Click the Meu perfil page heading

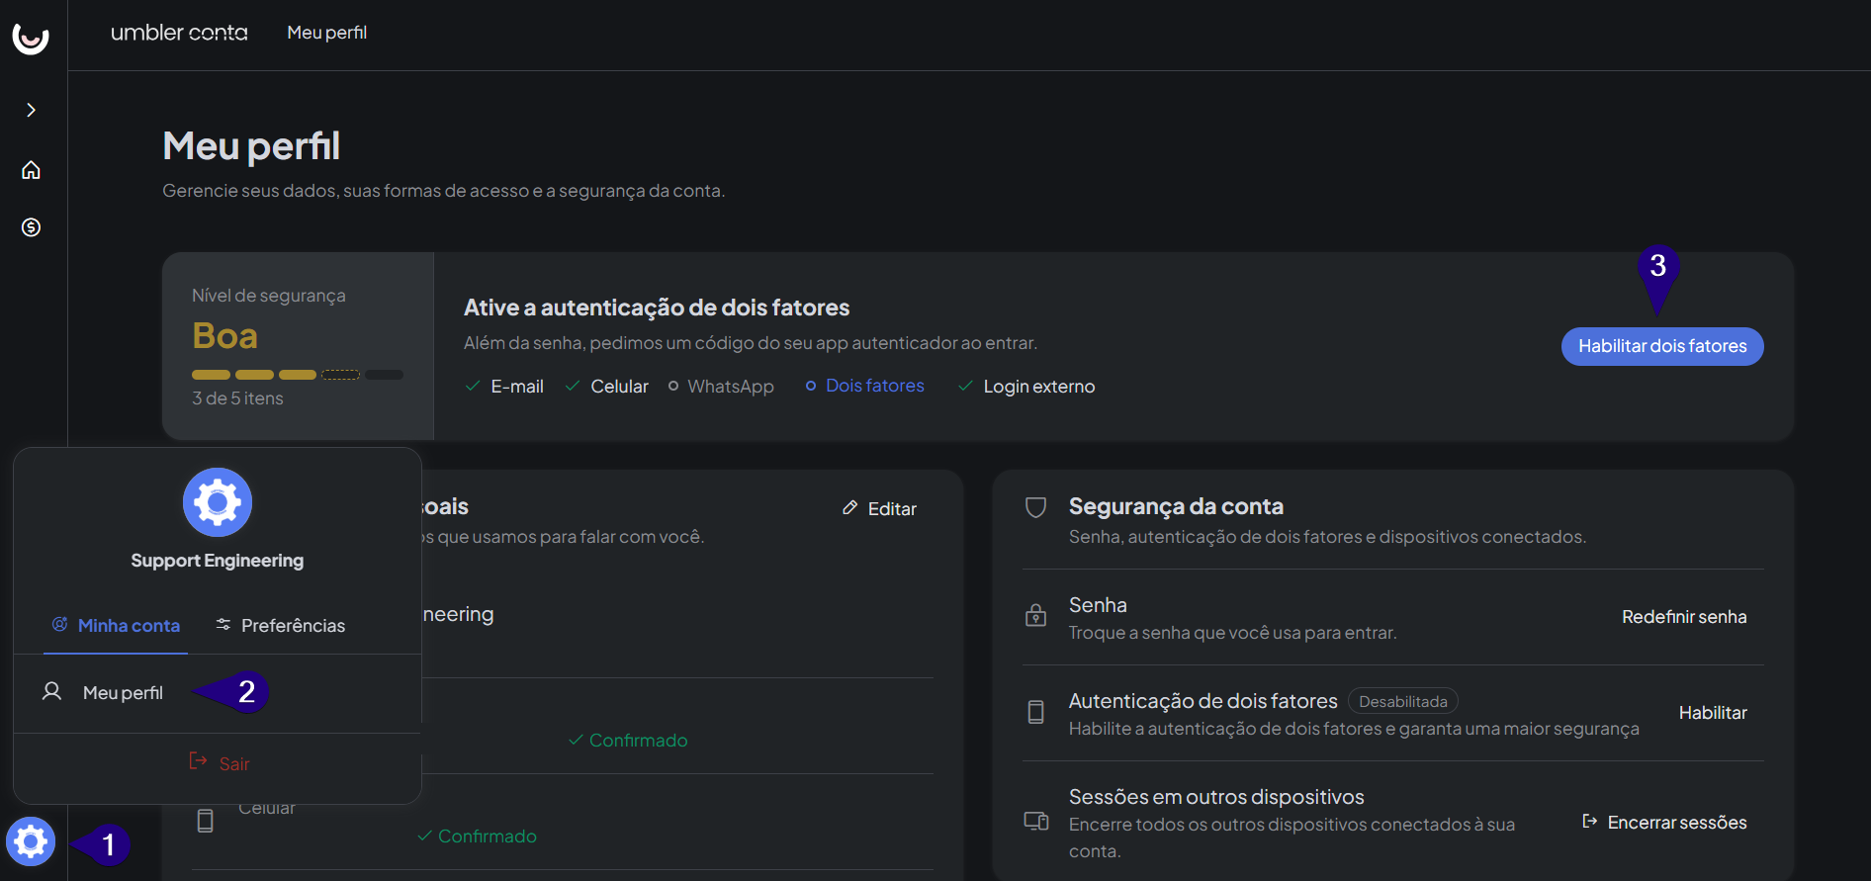click(x=251, y=146)
